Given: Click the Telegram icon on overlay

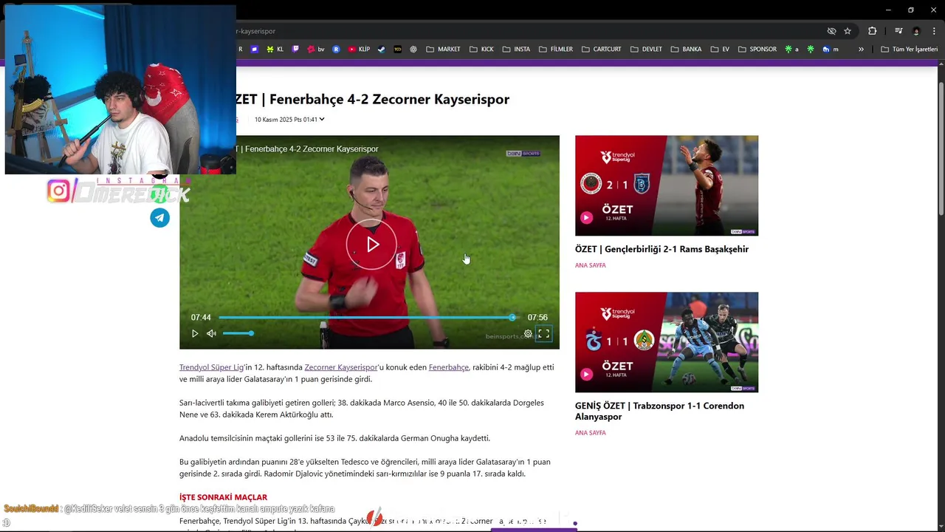Looking at the screenshot, I should [x=160, y=218].
